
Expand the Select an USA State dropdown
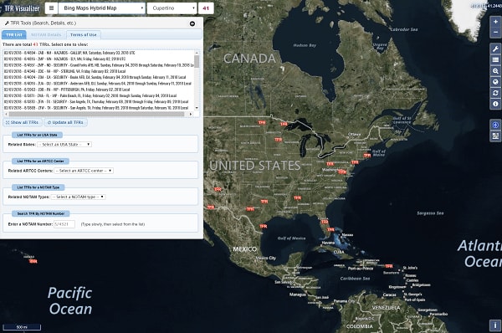64,145
